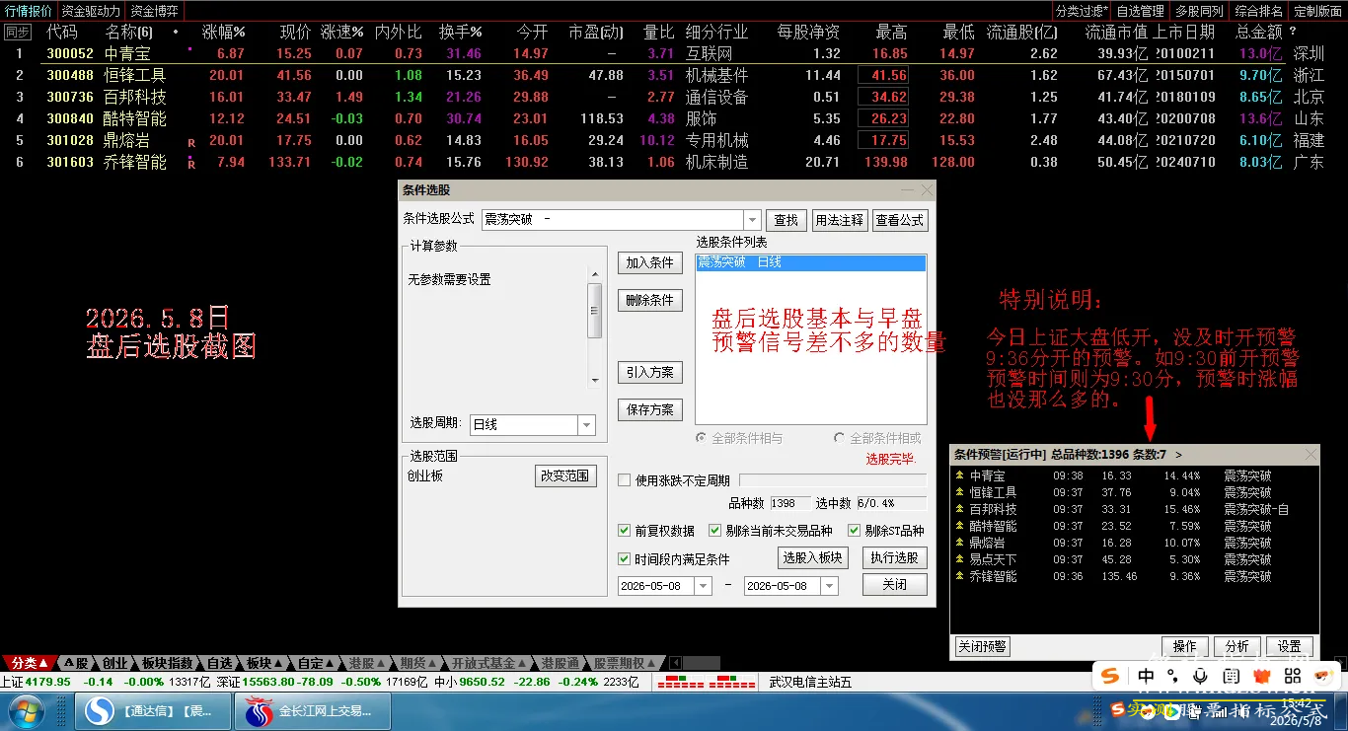1348x731 pixels.
Task: Click alert icon beside 易点天下 in warning list
Action: click(x=960, y=559)
